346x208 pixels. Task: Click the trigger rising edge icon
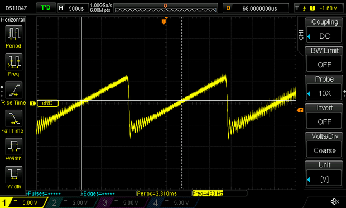[x=305, y=8]
